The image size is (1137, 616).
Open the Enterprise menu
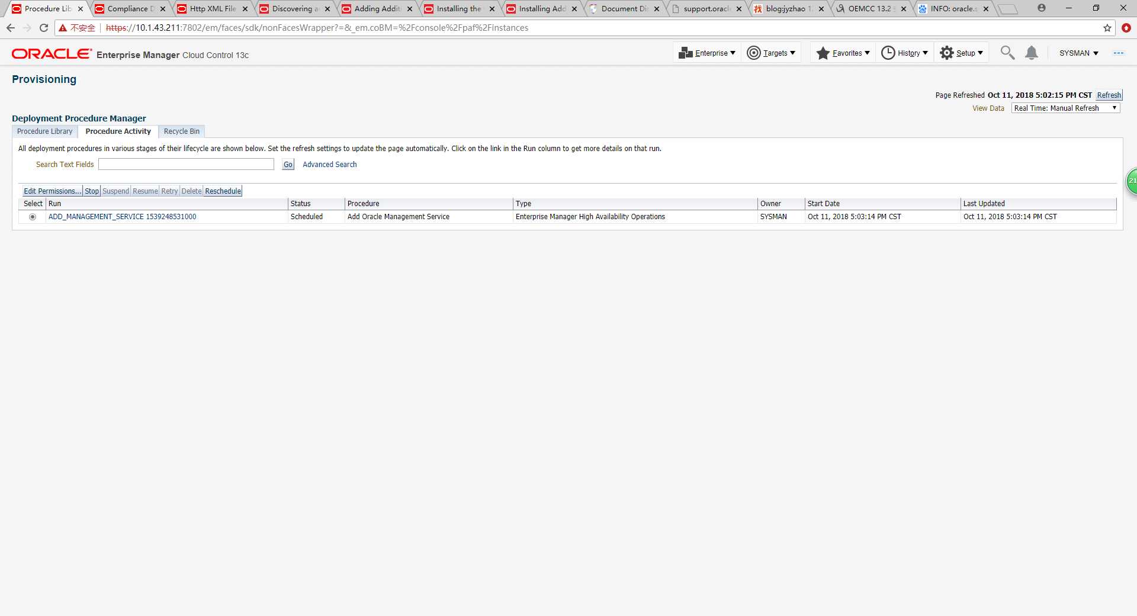pos(707,53)
